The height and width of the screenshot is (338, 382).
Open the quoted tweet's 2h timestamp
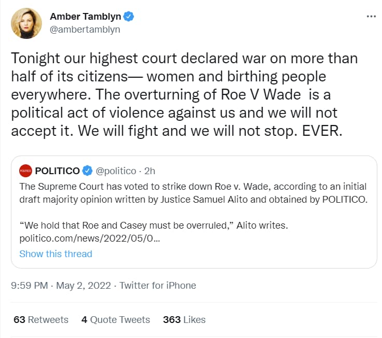point(150,171)
